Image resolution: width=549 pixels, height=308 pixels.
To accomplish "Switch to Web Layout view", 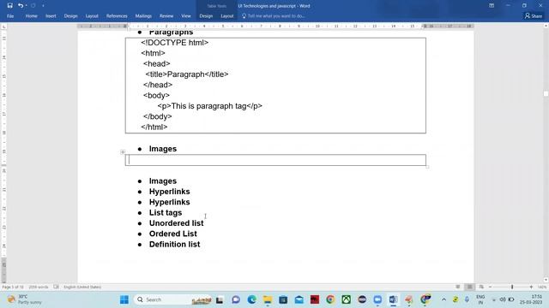I will (481, 287).
